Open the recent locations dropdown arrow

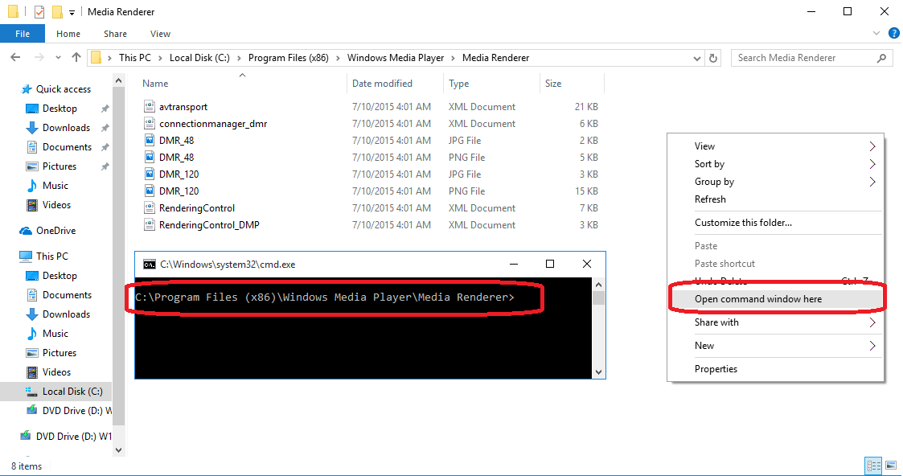58,58
